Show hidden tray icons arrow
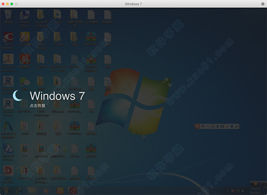This screenshot has height=195, width=267. pyautogui.click(x=227, y=191)
